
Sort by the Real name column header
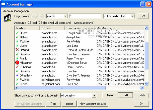(x=80, y=28)
